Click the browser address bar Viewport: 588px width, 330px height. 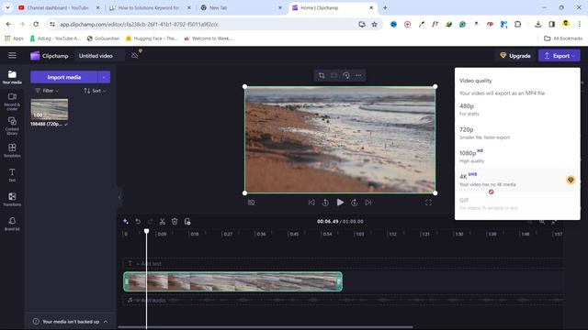point(209,24)
